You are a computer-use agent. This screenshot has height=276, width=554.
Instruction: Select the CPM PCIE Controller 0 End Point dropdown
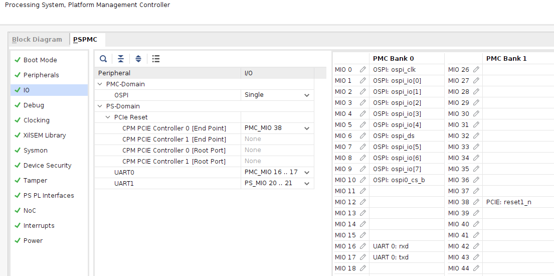pos(306,128)
